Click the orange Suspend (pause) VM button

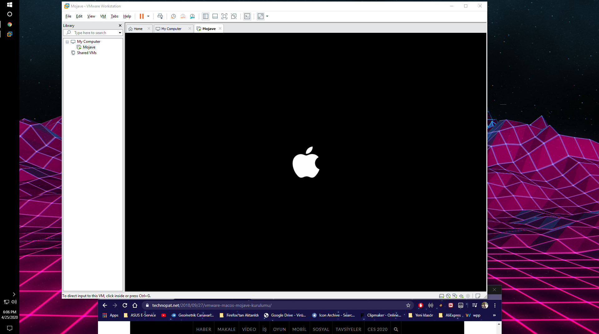[141, 16]
